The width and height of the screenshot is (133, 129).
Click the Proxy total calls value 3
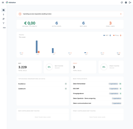click(74, 67)
